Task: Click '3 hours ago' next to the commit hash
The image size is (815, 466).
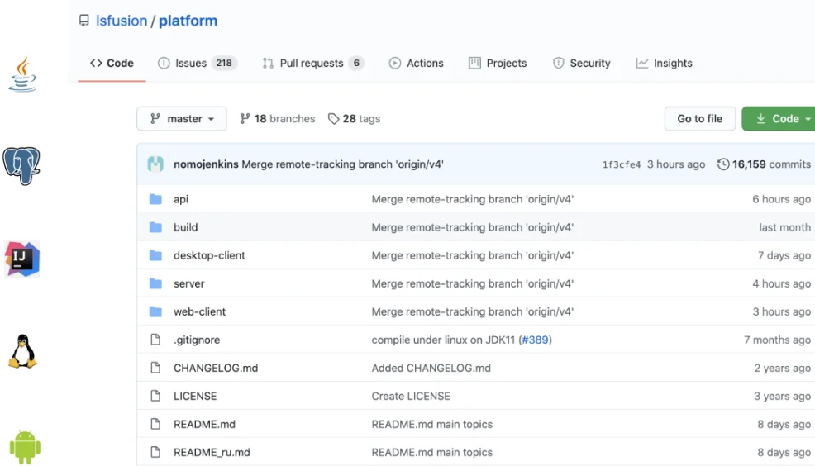Action: click(676, 164)
